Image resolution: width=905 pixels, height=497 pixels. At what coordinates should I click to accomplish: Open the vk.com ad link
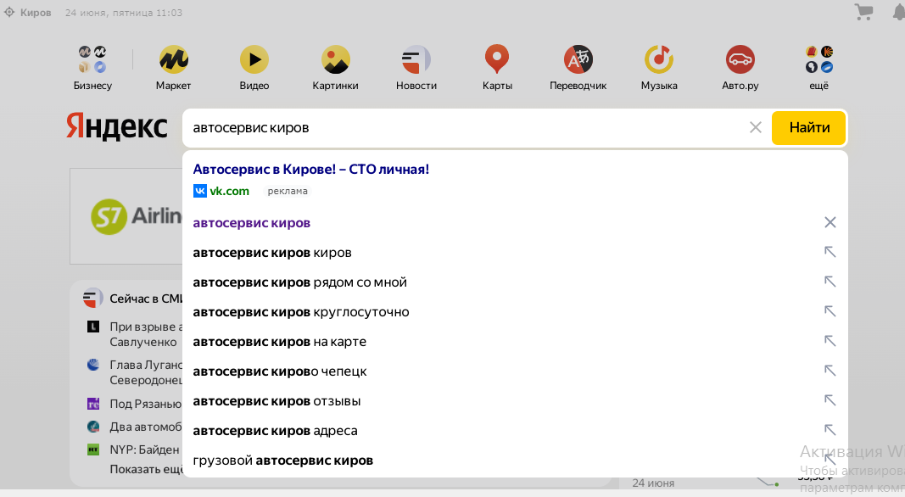tap(229, 191)
